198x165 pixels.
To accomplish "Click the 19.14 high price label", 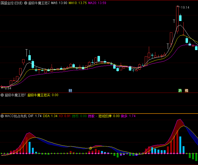I will tap(185, 8).
